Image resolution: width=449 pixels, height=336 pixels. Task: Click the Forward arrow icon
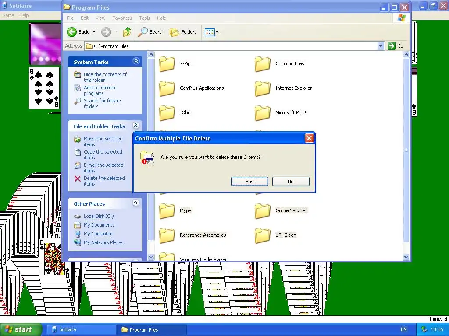point(106,32)
